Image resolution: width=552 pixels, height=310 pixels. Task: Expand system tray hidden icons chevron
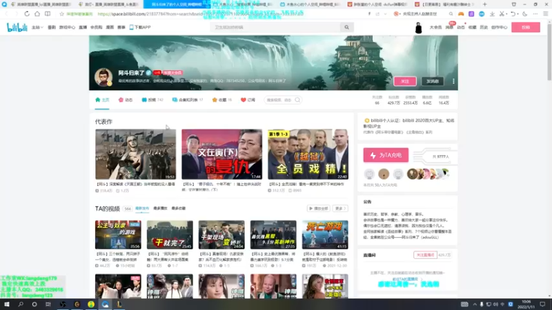pos(475,304)
